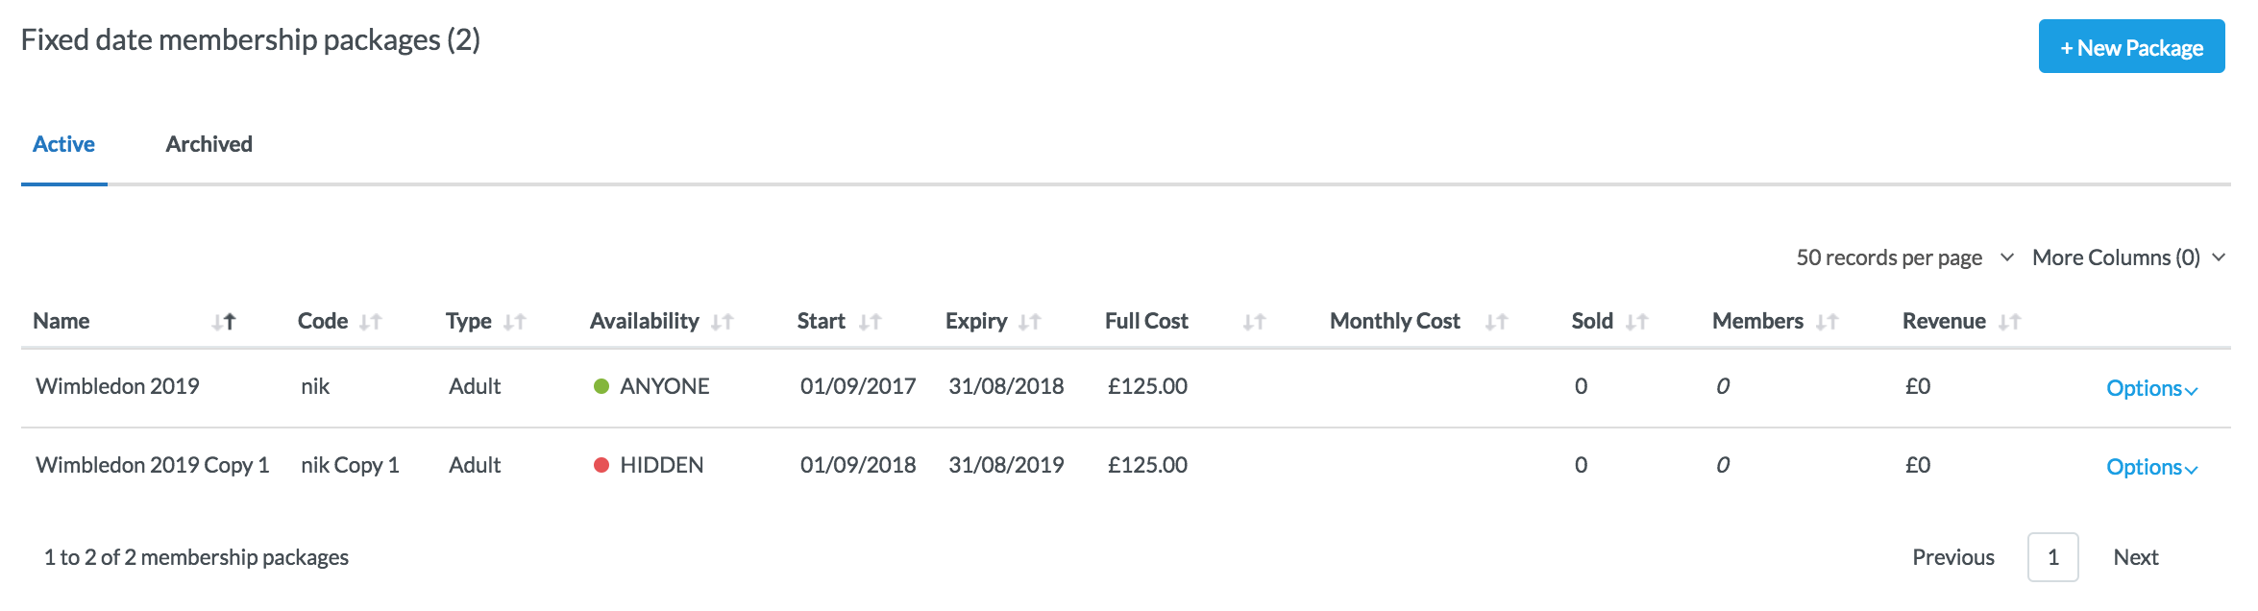Click the Expiry column sort icon
Screen dimensions: 2258x611
(1030, 323)
